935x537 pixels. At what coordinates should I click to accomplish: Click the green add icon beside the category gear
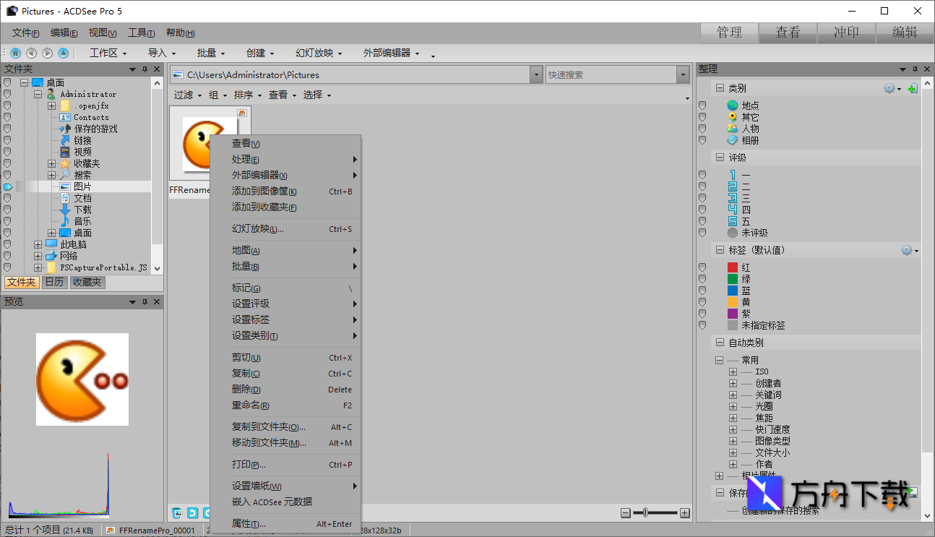point(913,87)
